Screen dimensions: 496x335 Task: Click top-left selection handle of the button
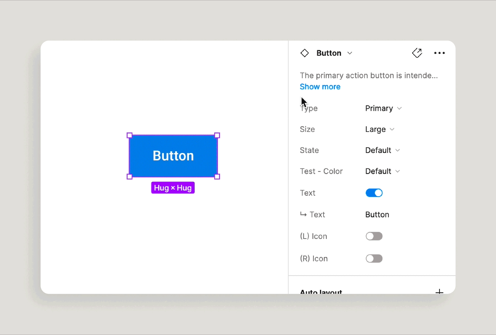point(129,135)
